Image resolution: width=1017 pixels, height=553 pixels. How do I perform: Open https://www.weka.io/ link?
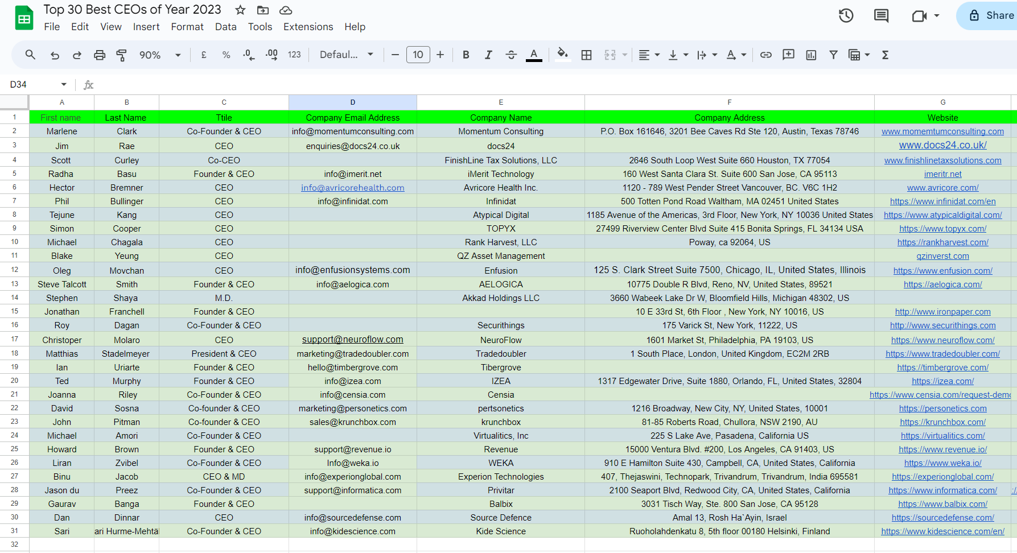pos(942,463)
